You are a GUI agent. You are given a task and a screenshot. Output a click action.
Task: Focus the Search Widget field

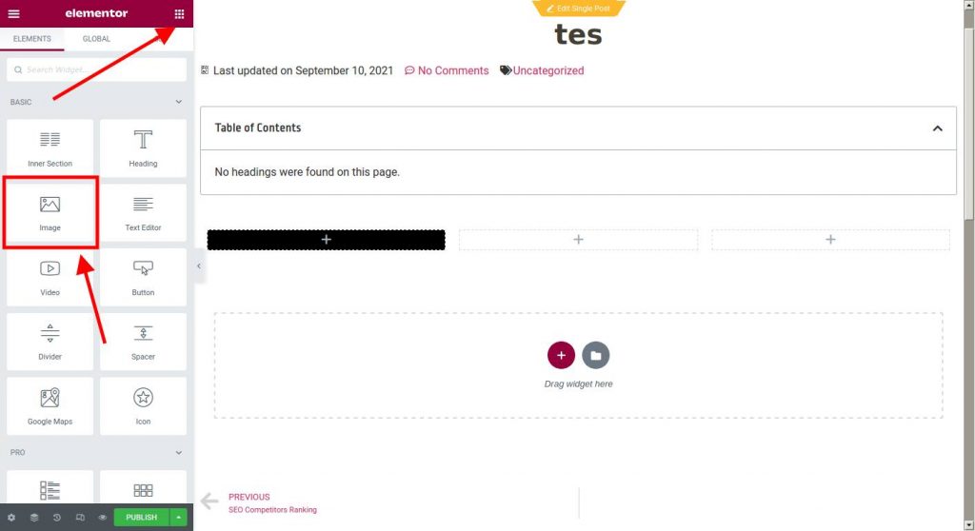coord(96,69)
